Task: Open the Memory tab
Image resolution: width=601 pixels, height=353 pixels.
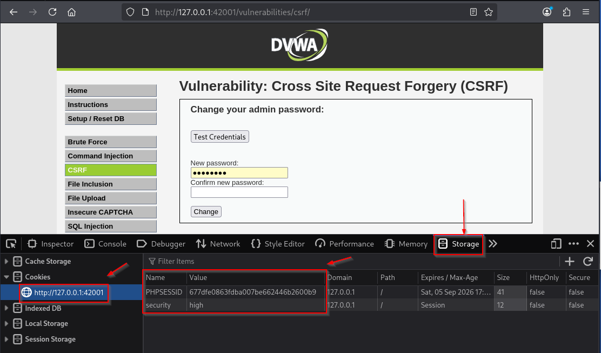Action: point(406,244)
